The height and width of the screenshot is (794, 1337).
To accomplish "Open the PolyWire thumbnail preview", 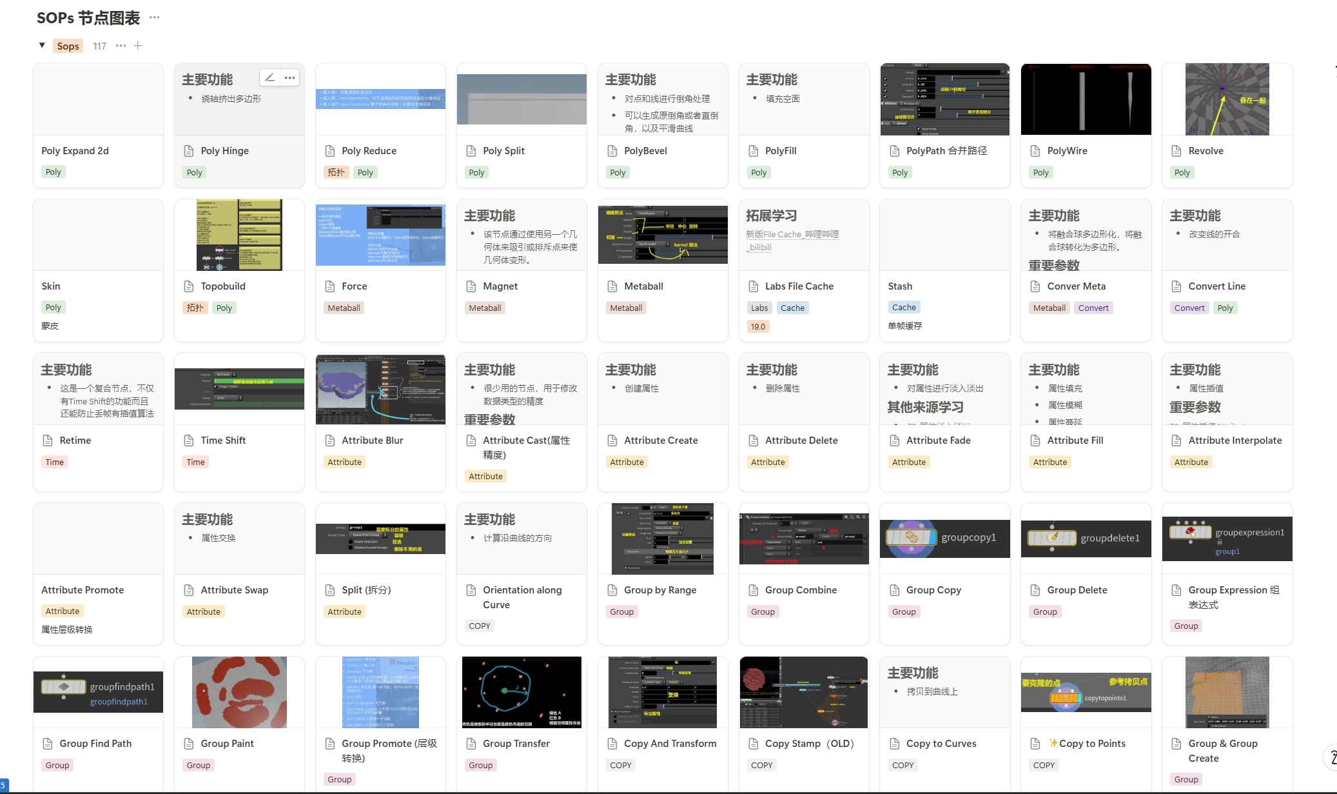I will click(x=1086, y=99).
